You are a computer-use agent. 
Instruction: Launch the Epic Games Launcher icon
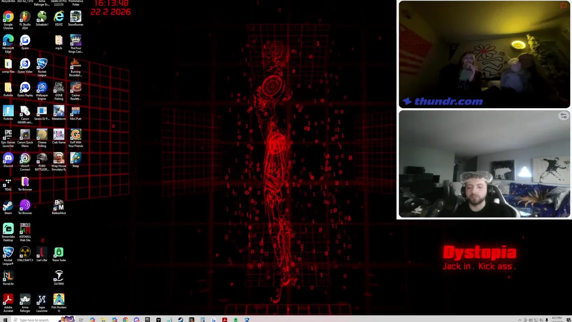click(x=8, y=138)
